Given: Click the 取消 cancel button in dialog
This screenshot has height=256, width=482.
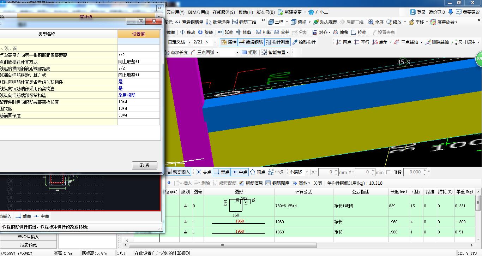Looking at the screenshot, I should pyautogui.click(x=145, y=165).
